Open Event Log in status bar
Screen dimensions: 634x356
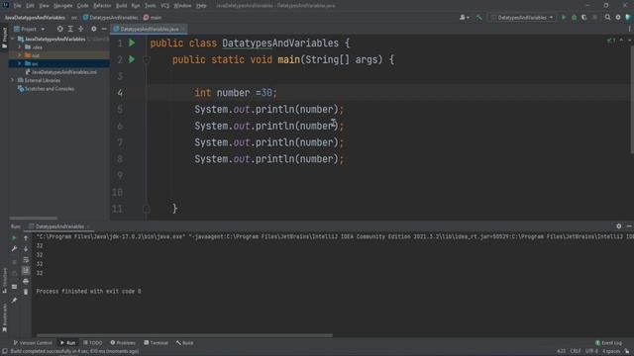coord(608,343)
